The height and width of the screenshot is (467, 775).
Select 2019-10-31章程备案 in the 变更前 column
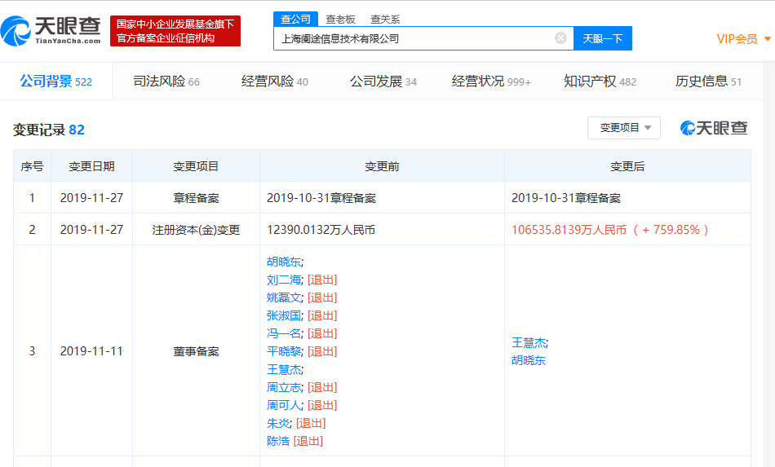coord(321,198)
